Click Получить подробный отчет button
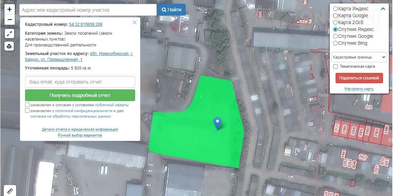This screenshot has height=196, width=393. (80, 95)
